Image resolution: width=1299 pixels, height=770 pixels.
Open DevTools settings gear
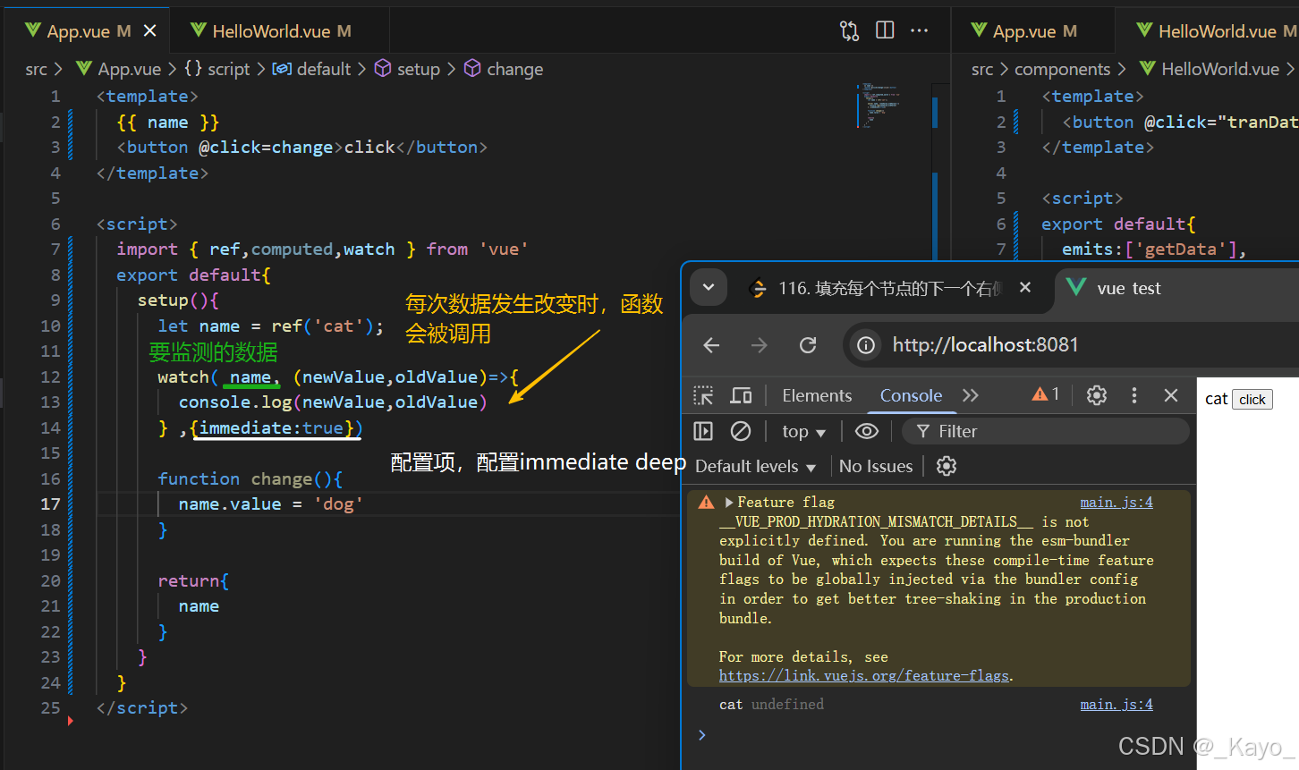1097,395
